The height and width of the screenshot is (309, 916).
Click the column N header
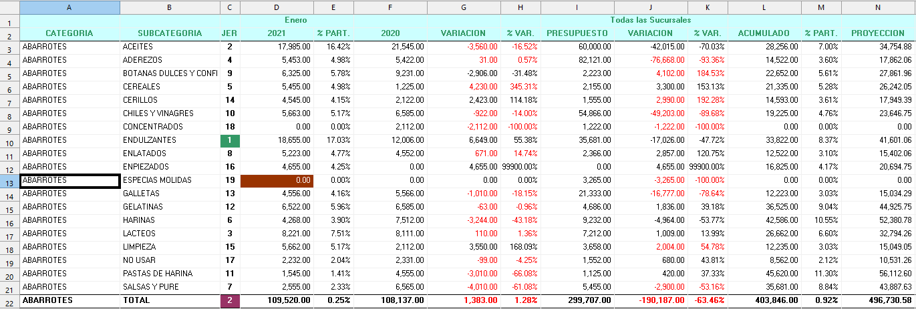(x=879, y=7)
